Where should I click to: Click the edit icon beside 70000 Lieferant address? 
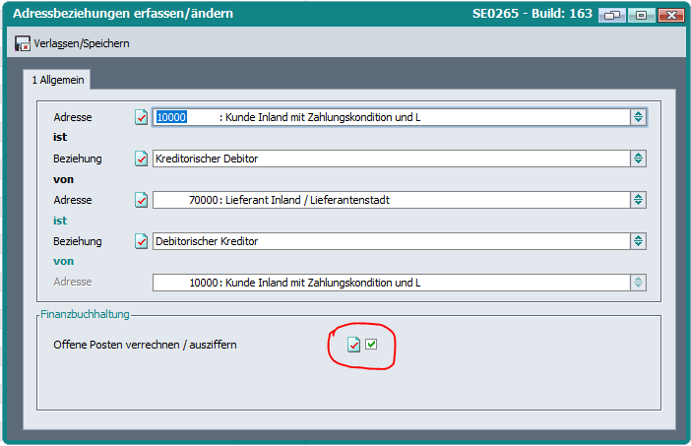tap(142, 200)
